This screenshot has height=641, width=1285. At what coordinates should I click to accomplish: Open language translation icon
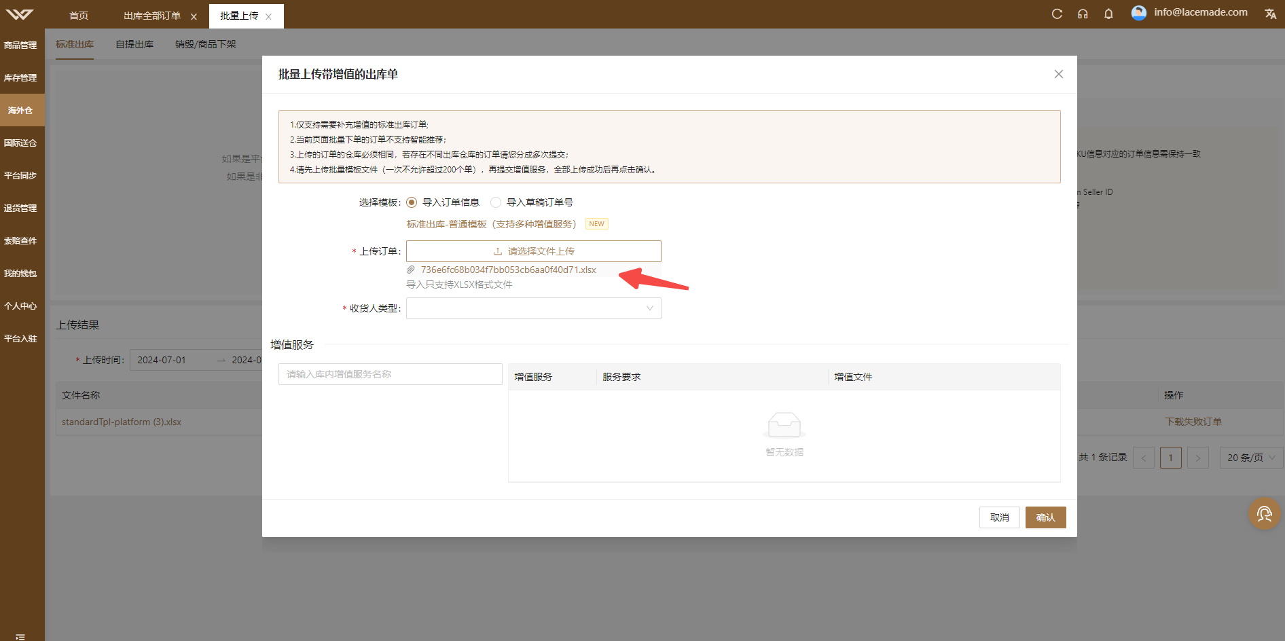(x=1270, y=14)
